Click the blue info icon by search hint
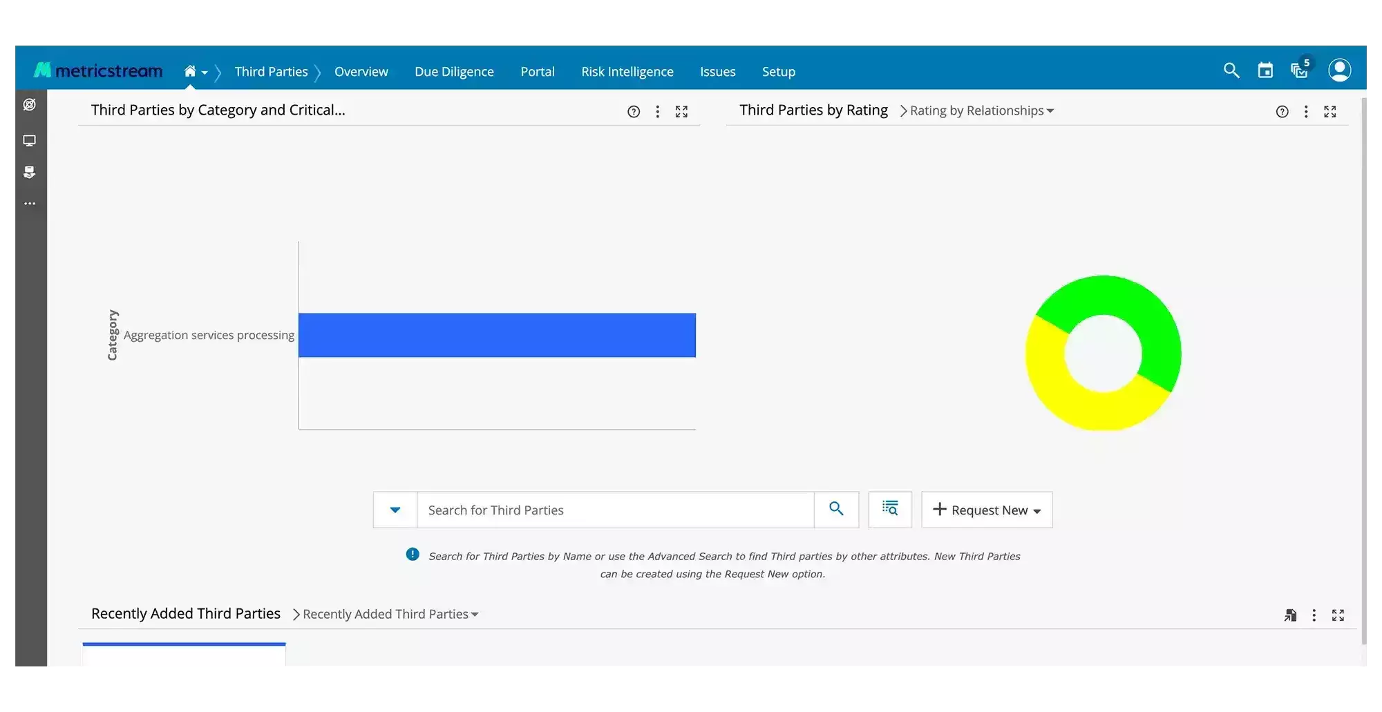 (x=413, y=555)
